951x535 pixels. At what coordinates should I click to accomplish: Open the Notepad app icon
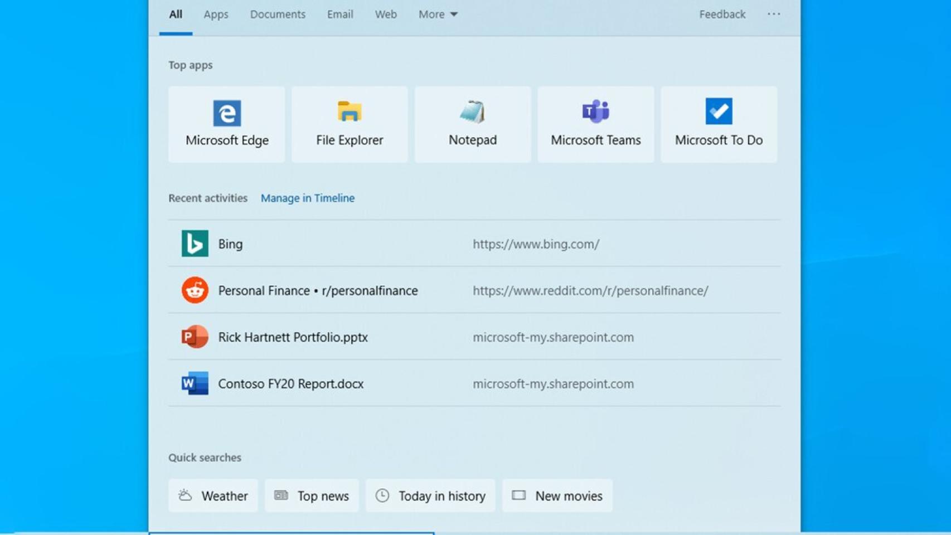(473, 111)
